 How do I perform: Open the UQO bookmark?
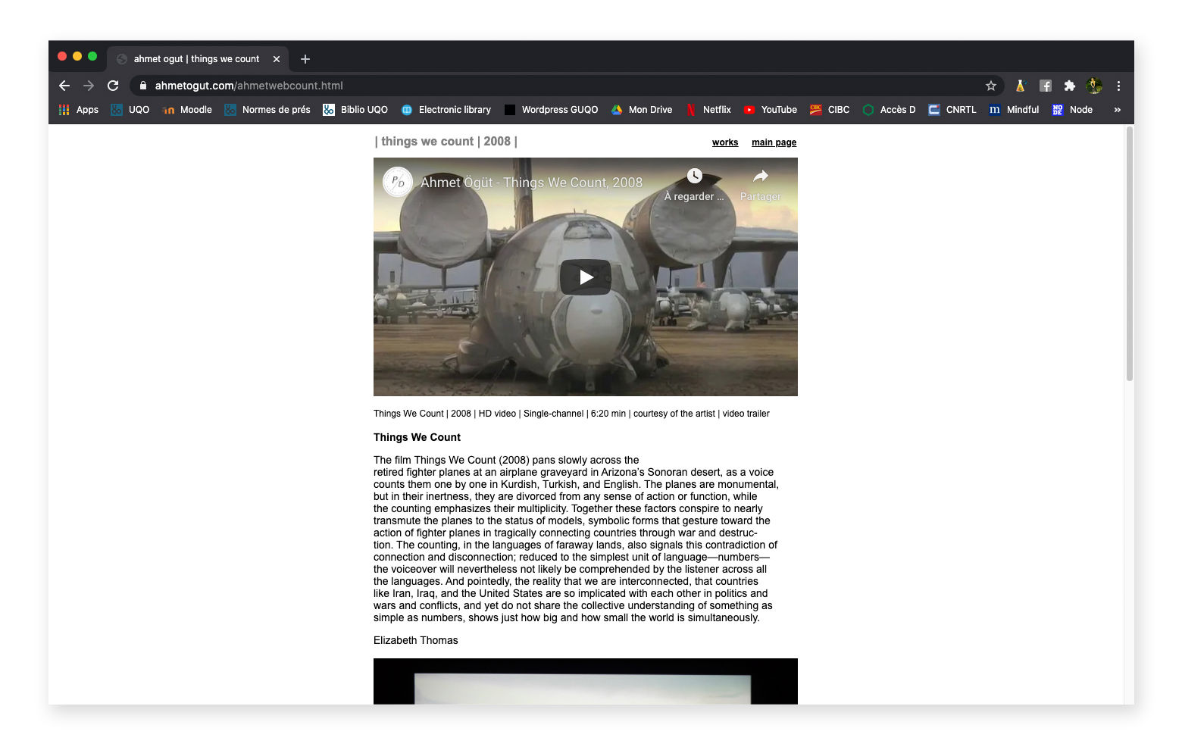(130, 110)
